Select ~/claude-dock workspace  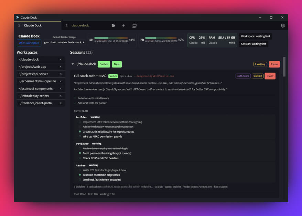click(x=41, y=60)
